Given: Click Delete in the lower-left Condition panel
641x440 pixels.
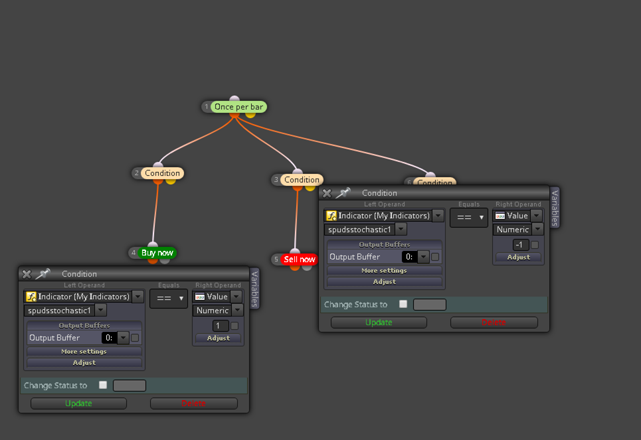Looking at the screenshot, I should 194,403.
